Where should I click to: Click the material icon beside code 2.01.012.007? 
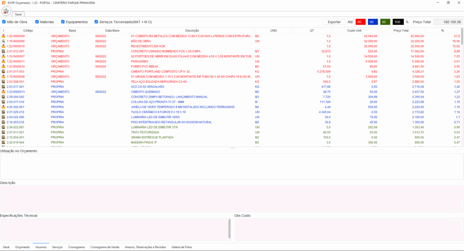(4, 51)
